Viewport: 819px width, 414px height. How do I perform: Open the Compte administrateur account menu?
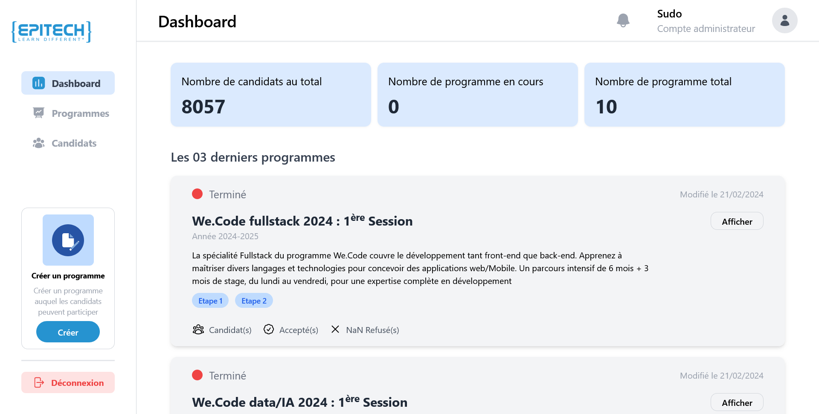[x=706, y=29]
